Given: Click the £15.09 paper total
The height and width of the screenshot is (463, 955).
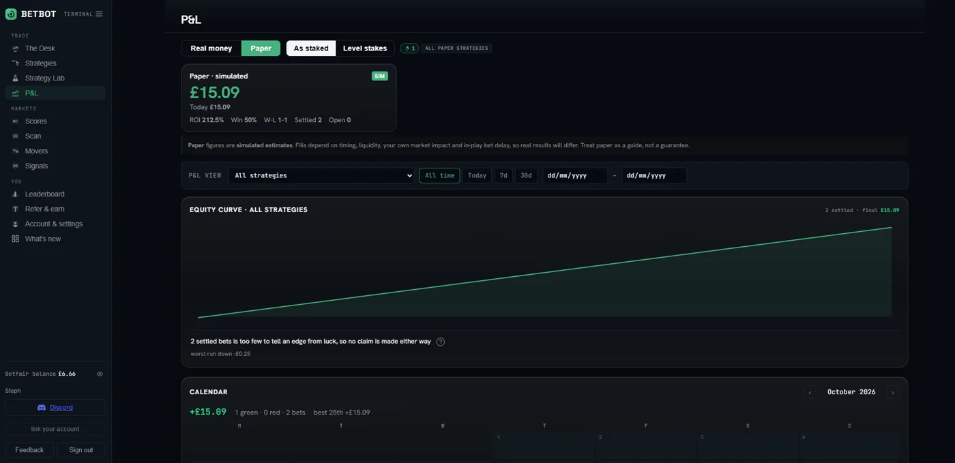Looking at the screenshot, I should [x=215, y=92].
